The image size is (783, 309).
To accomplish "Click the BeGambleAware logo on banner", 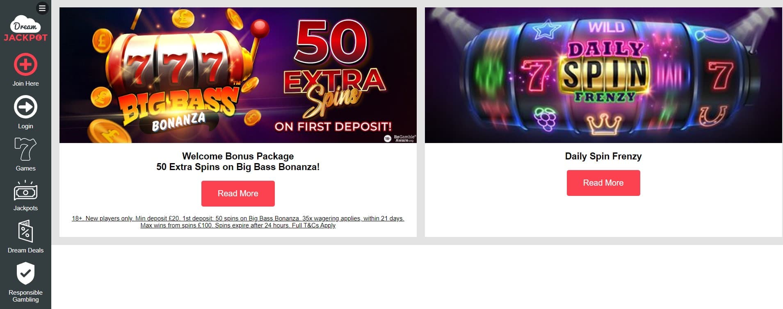I will [x=400, y=139].
